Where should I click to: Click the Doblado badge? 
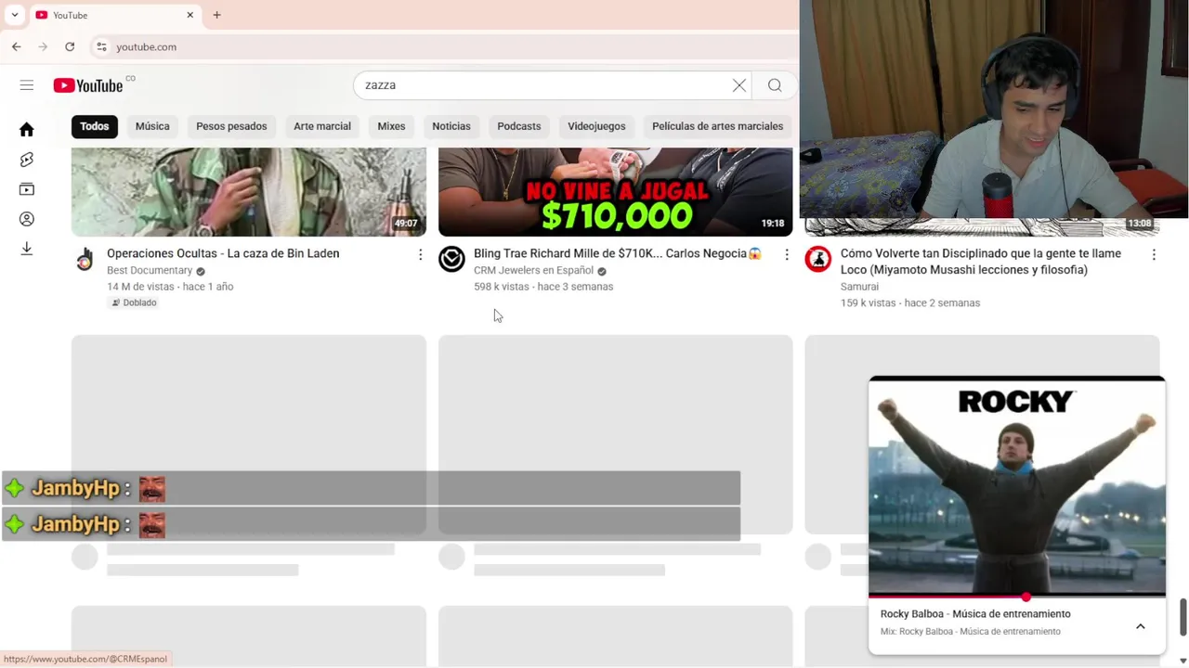134,302
